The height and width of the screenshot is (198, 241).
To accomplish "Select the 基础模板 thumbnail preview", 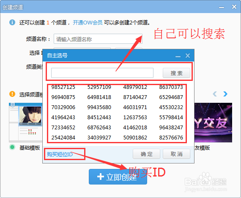I will [26, 122].
